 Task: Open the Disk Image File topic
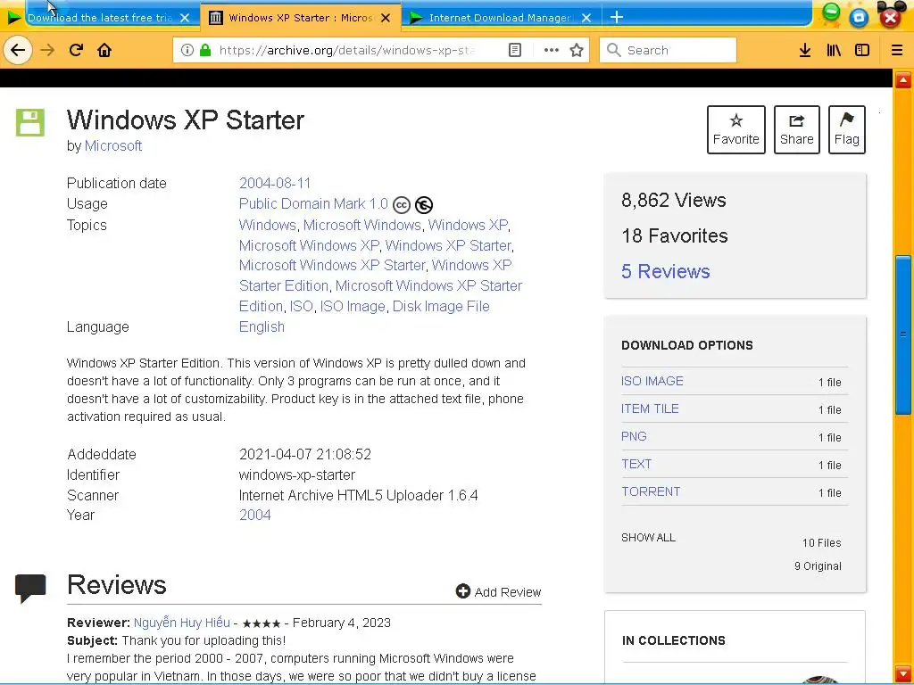[x=441, y=307]
